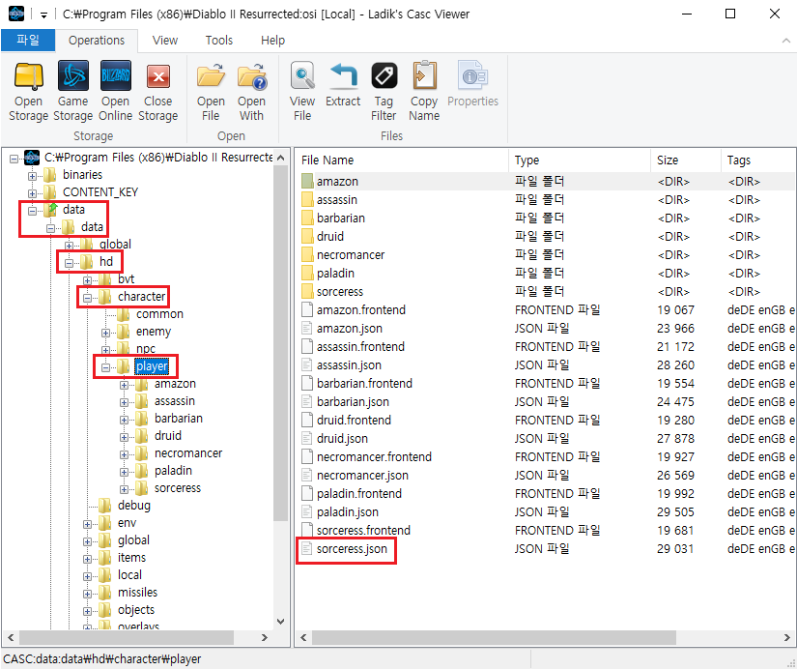
Task: Sort by the Size column header
Action: [686, 160]
